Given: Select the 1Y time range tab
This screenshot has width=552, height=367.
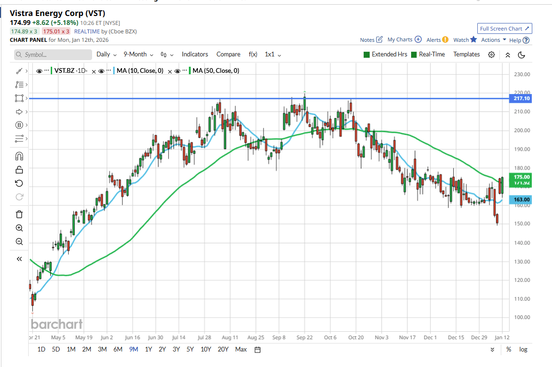Looking at the screenshot, I should pos(148,349).
